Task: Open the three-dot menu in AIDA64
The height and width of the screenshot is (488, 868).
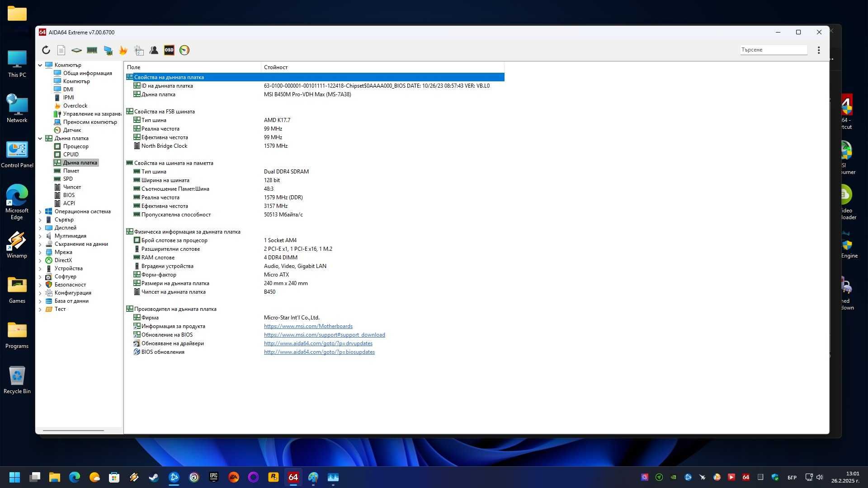Action: coord(819,50)
